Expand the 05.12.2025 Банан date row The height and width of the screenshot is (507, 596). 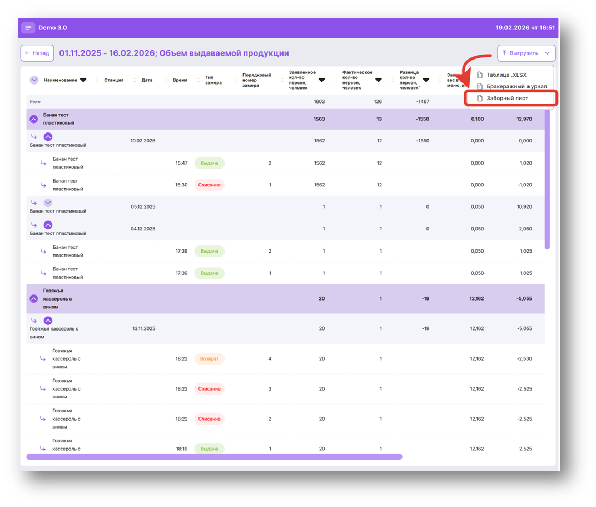tap(48, 203)
